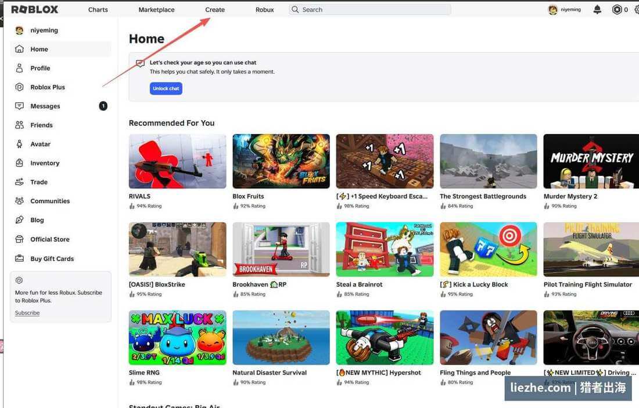Click the Roblox logo in the header
The width and height of the screenshot is (639, 408).
(x=35, y=9)
